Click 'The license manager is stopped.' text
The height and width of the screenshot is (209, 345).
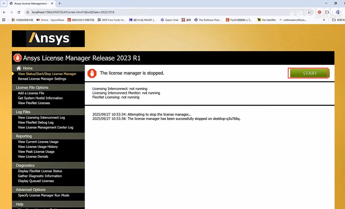pos(132,73)
